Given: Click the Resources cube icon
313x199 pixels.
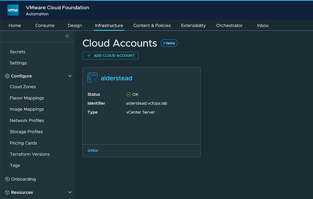Looking at the screenshot, I should 7,193.
